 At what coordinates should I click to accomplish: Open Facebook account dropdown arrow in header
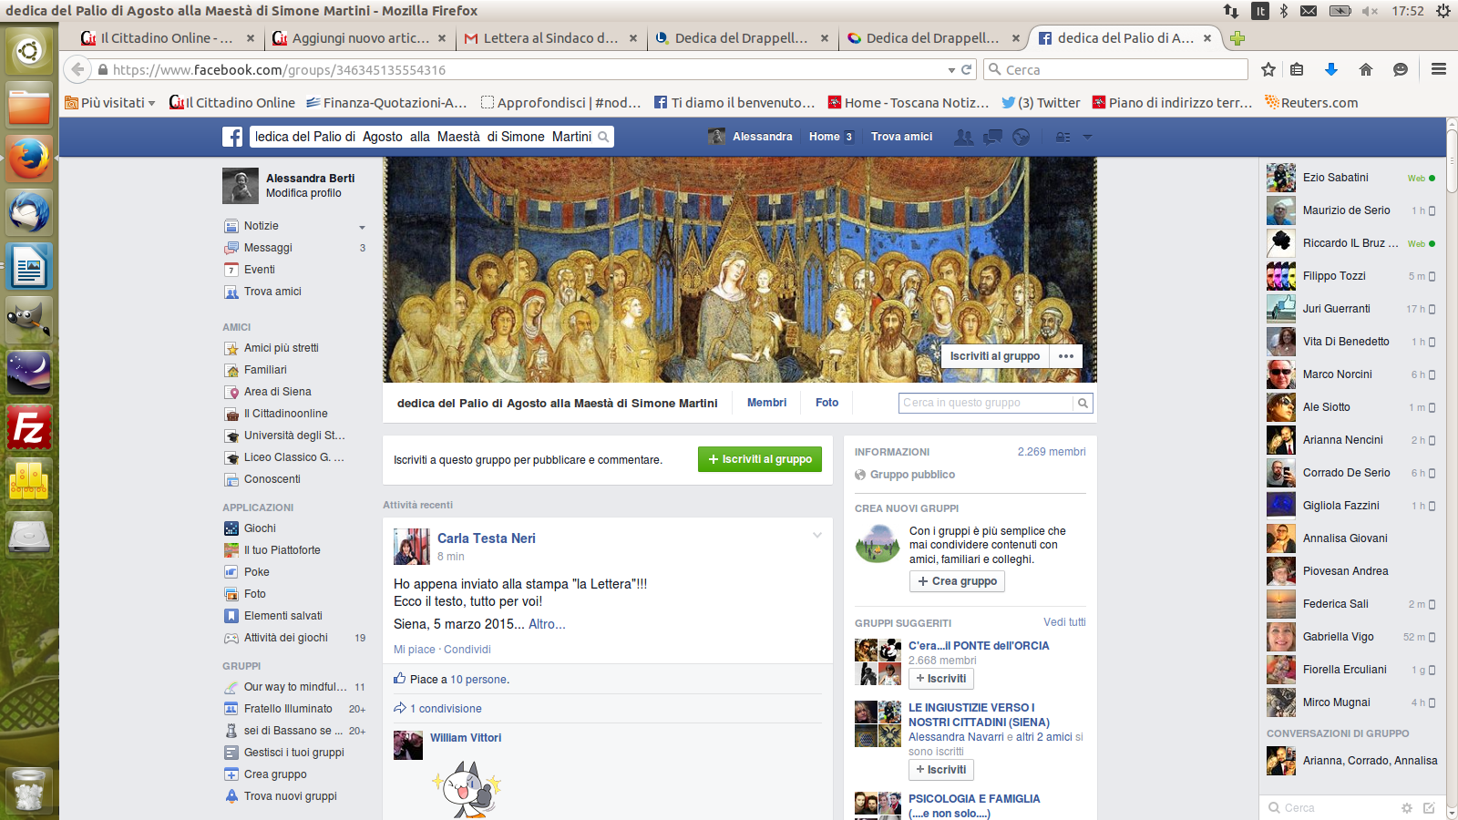pos(1087,137)
